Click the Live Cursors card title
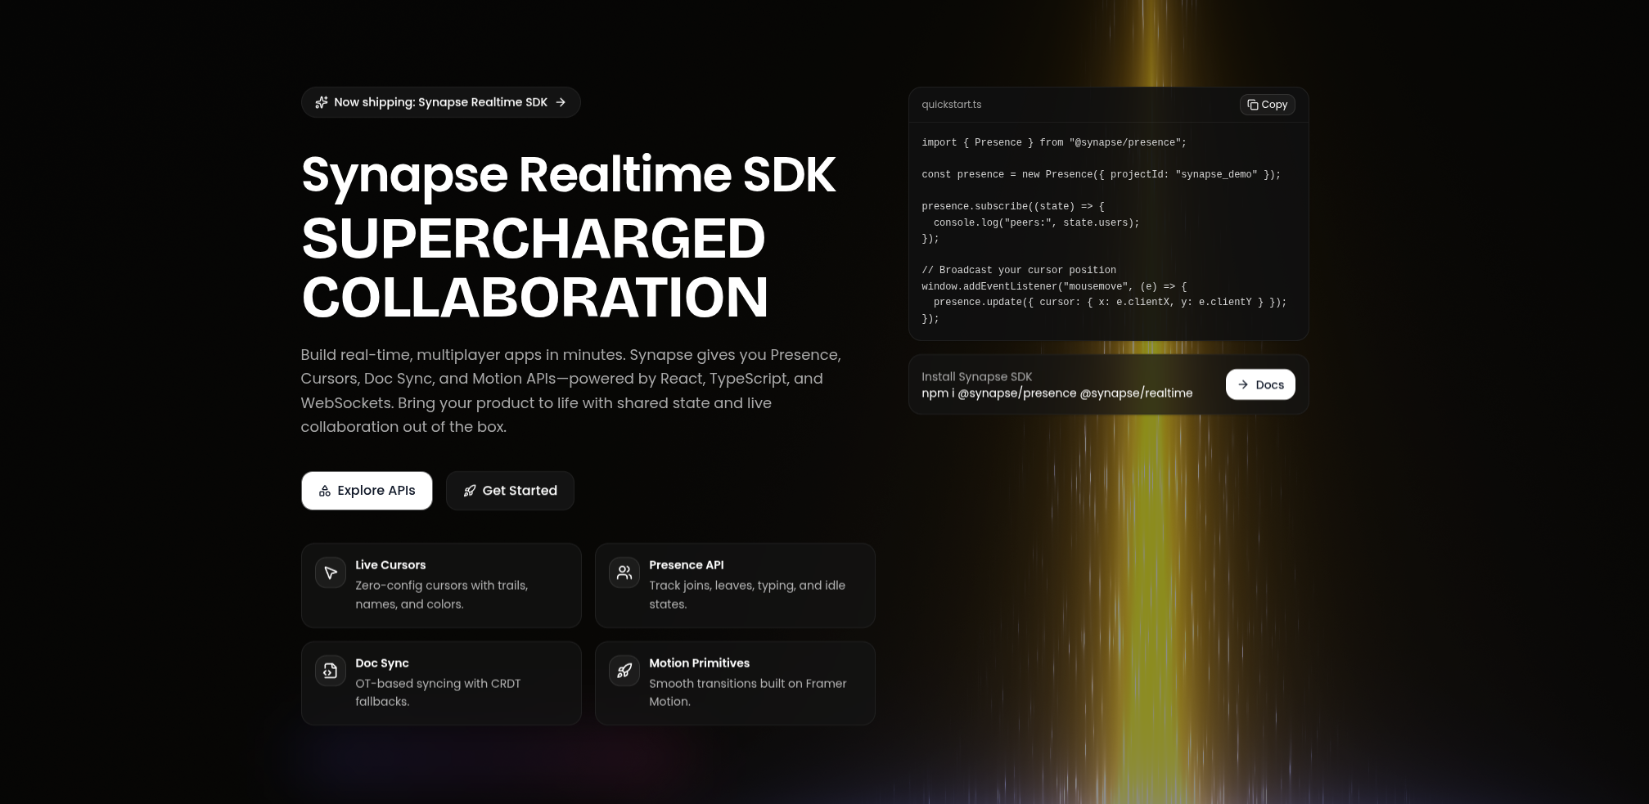 [x=390, y=565]
